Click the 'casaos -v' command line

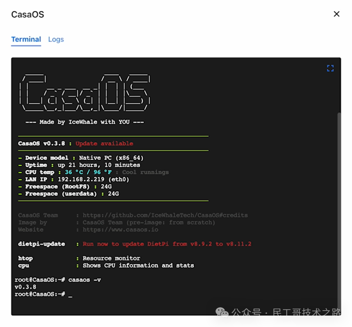pyautogui.click(x=58, y=280)
